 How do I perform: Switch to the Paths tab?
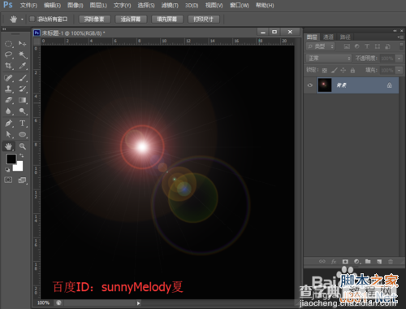(345, 37)
